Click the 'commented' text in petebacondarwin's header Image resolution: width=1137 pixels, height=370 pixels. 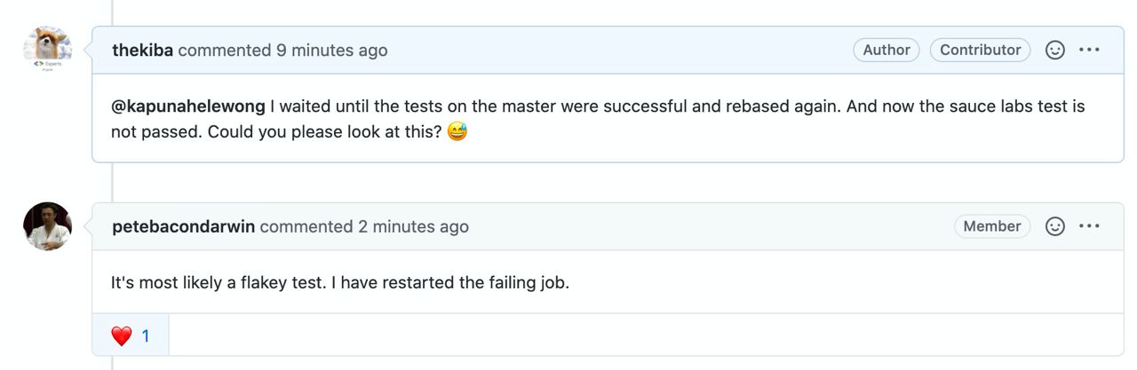pyautogui.click(x=306, y=226)
